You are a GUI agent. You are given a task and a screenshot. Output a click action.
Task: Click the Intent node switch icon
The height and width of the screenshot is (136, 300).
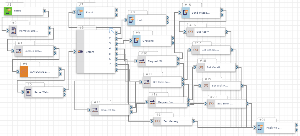80,52
